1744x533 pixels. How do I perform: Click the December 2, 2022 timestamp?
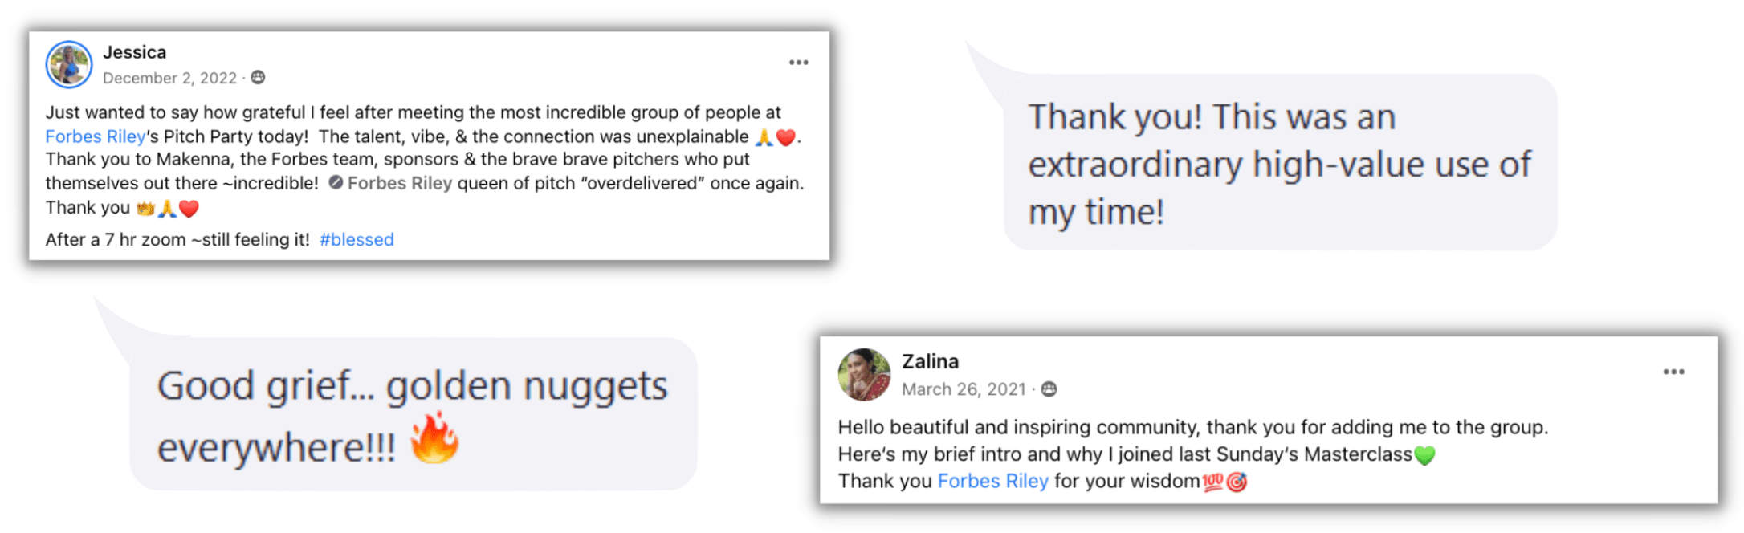[169, 78]
